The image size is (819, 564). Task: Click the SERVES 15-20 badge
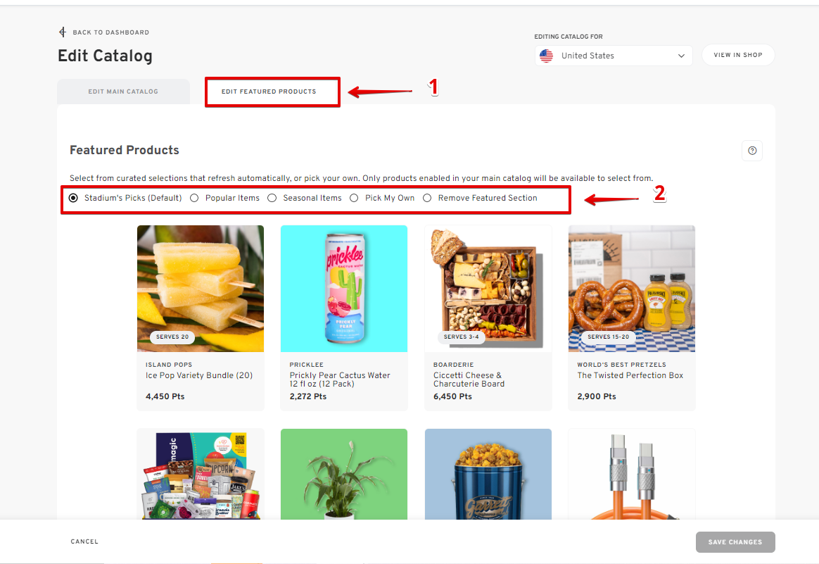[x=609, y=337]
